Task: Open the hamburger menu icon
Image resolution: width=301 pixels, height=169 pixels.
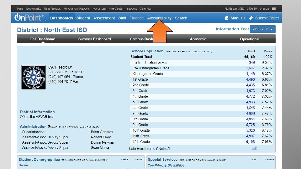Action: pos(274,8)
